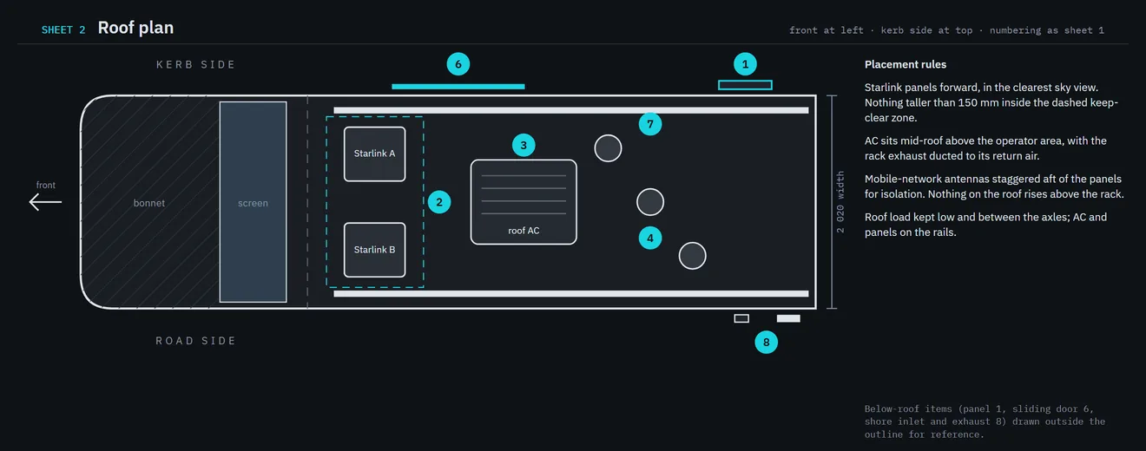
Task: Click callout marker 6 above the sliding door
Action: [x=458, y=63]
